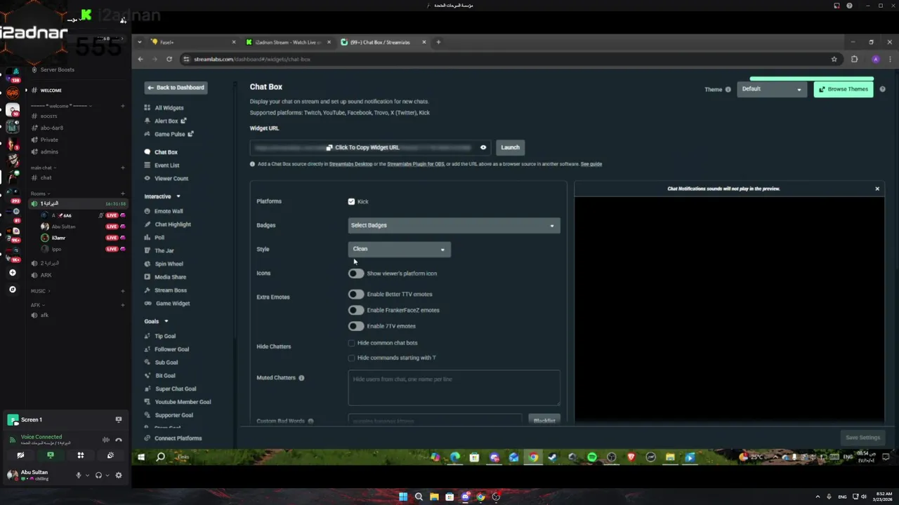The width and height of the screenshot is (899, 505).
Task: Open Game Pulse widget link
Action: click(x=169, y=134)
